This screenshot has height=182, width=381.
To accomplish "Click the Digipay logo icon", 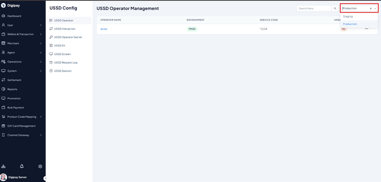I will pos(3,6).
